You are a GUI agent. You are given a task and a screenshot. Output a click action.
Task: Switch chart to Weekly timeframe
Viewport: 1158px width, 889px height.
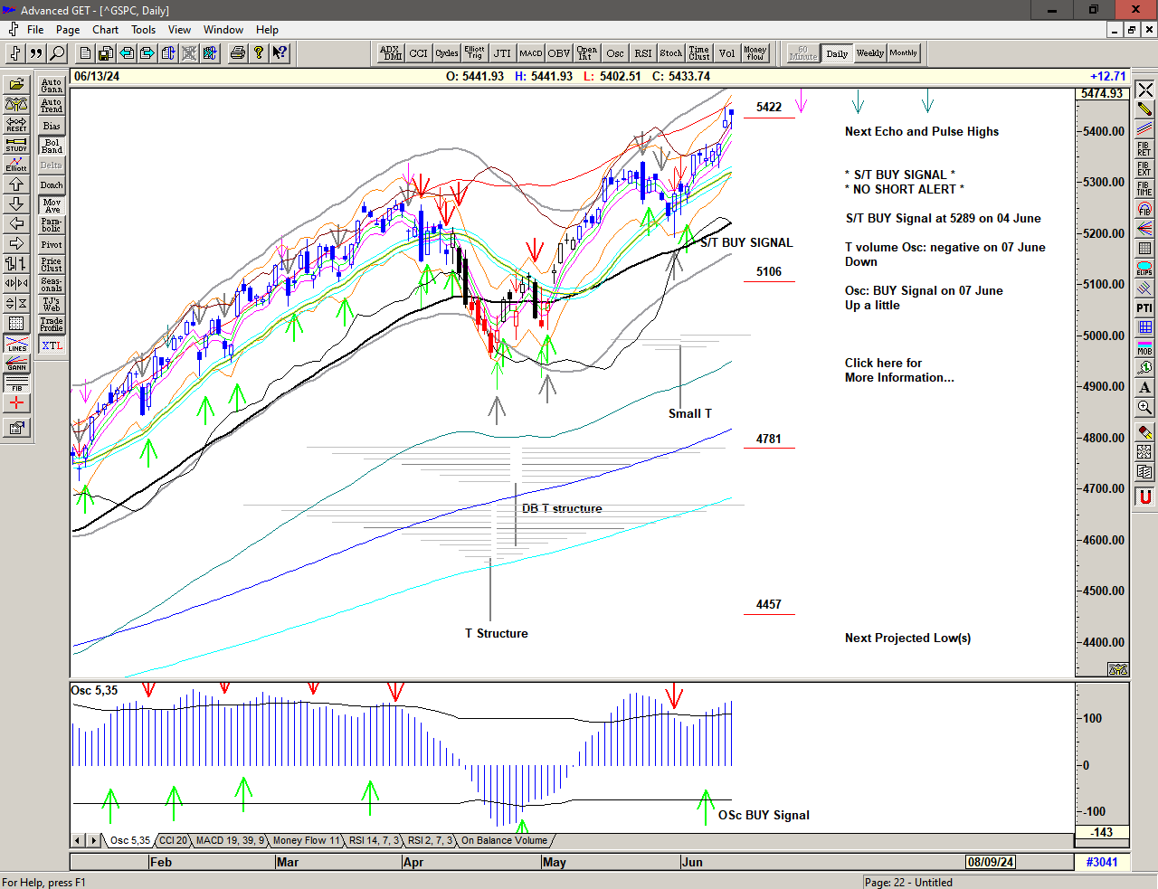(x=869, y=53)
